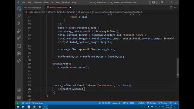Viewport: 194px width, 109px height.
Task: Open the Accounts menu icon
Action: click(19, 90)
